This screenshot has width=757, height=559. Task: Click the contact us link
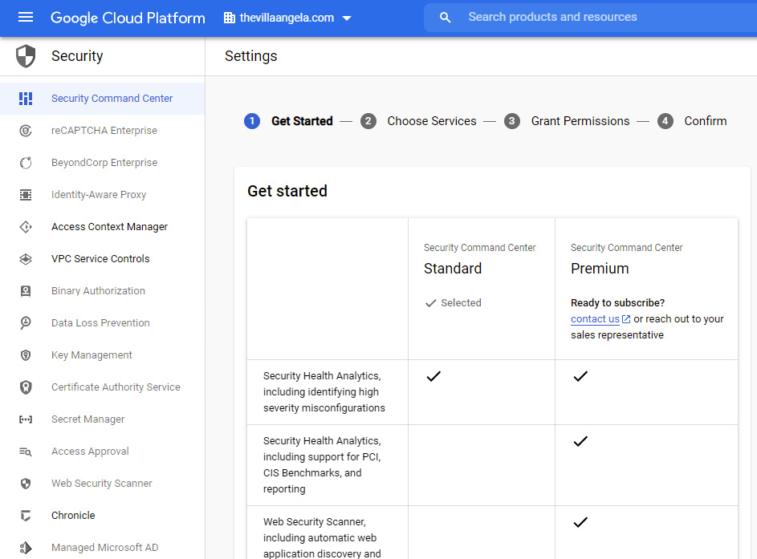point(595,319)
